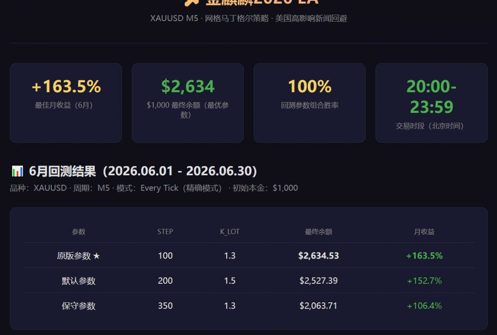Click the +152.7% monthly return value
The image size is (497, 335).
[x=425, y=281]
